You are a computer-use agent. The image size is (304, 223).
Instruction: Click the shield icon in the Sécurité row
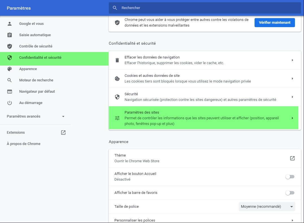117,97
